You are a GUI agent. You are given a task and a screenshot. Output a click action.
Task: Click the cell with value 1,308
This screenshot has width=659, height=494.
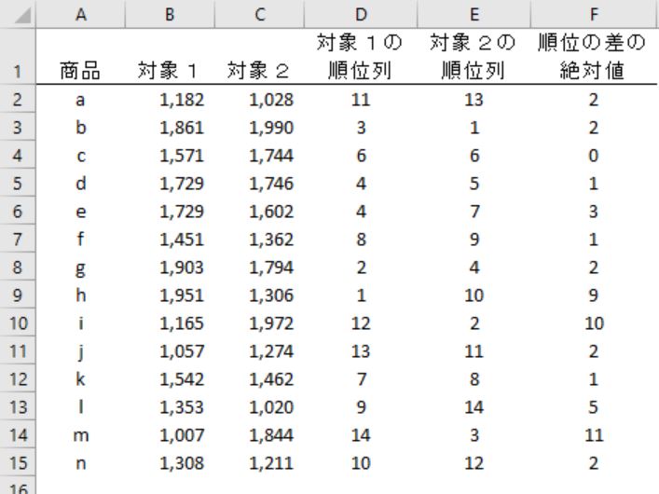click(x=170, y=463)
